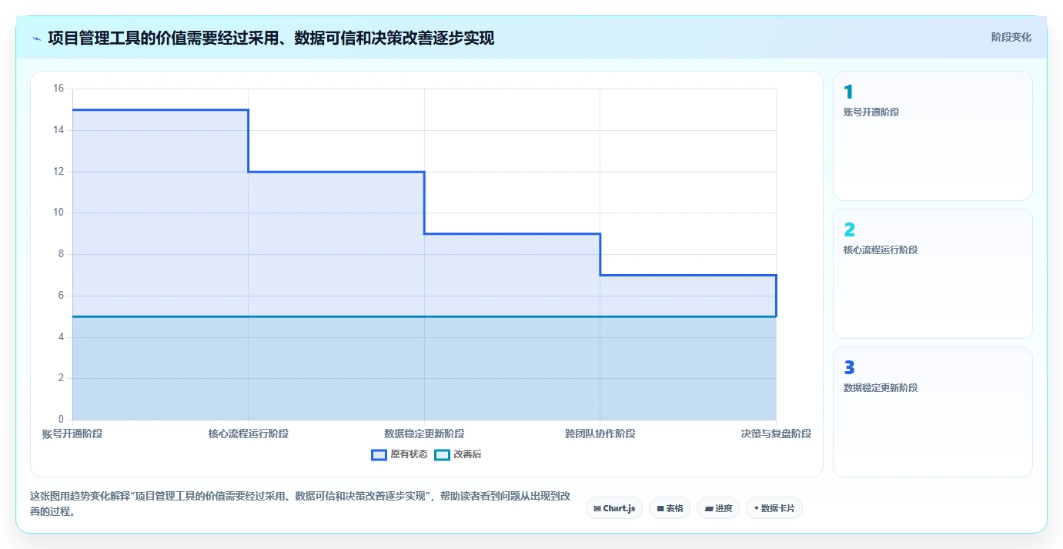The width and height of the screenshot is (1063, 549).
Task: Click the description paragraph below the chart
Action: coord(300,504)
